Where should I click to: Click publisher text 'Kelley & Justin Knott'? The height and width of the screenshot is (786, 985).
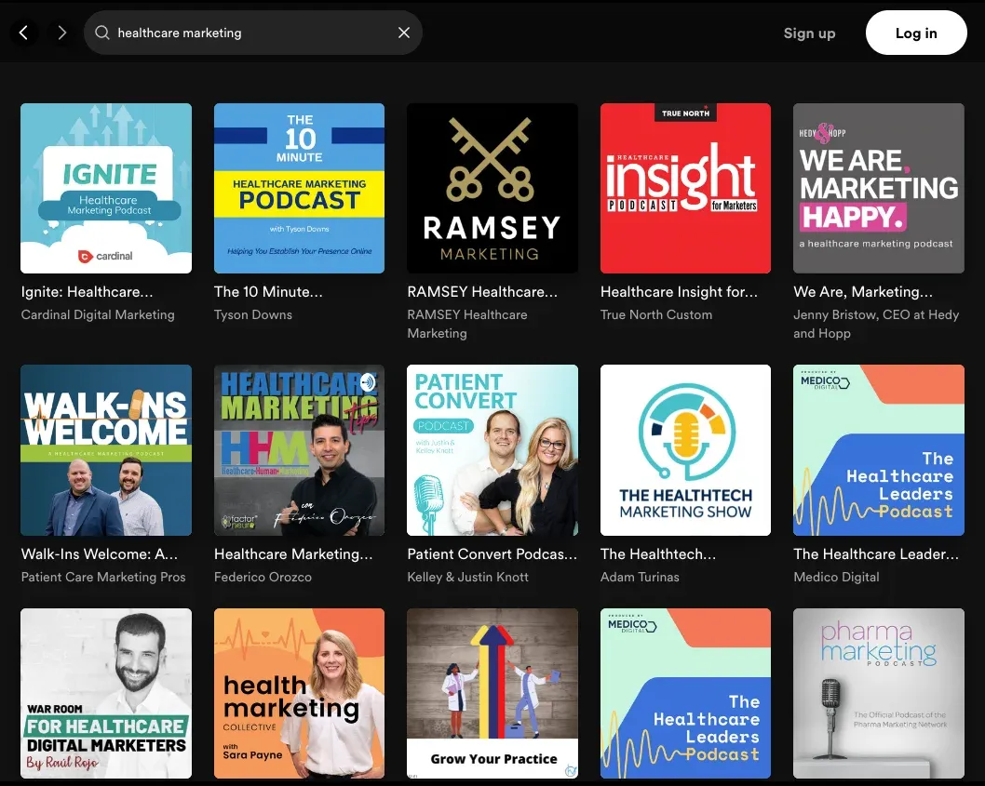tap(468, 577)
